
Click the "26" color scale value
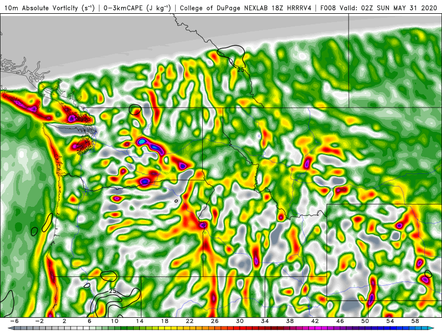[214, 321]
